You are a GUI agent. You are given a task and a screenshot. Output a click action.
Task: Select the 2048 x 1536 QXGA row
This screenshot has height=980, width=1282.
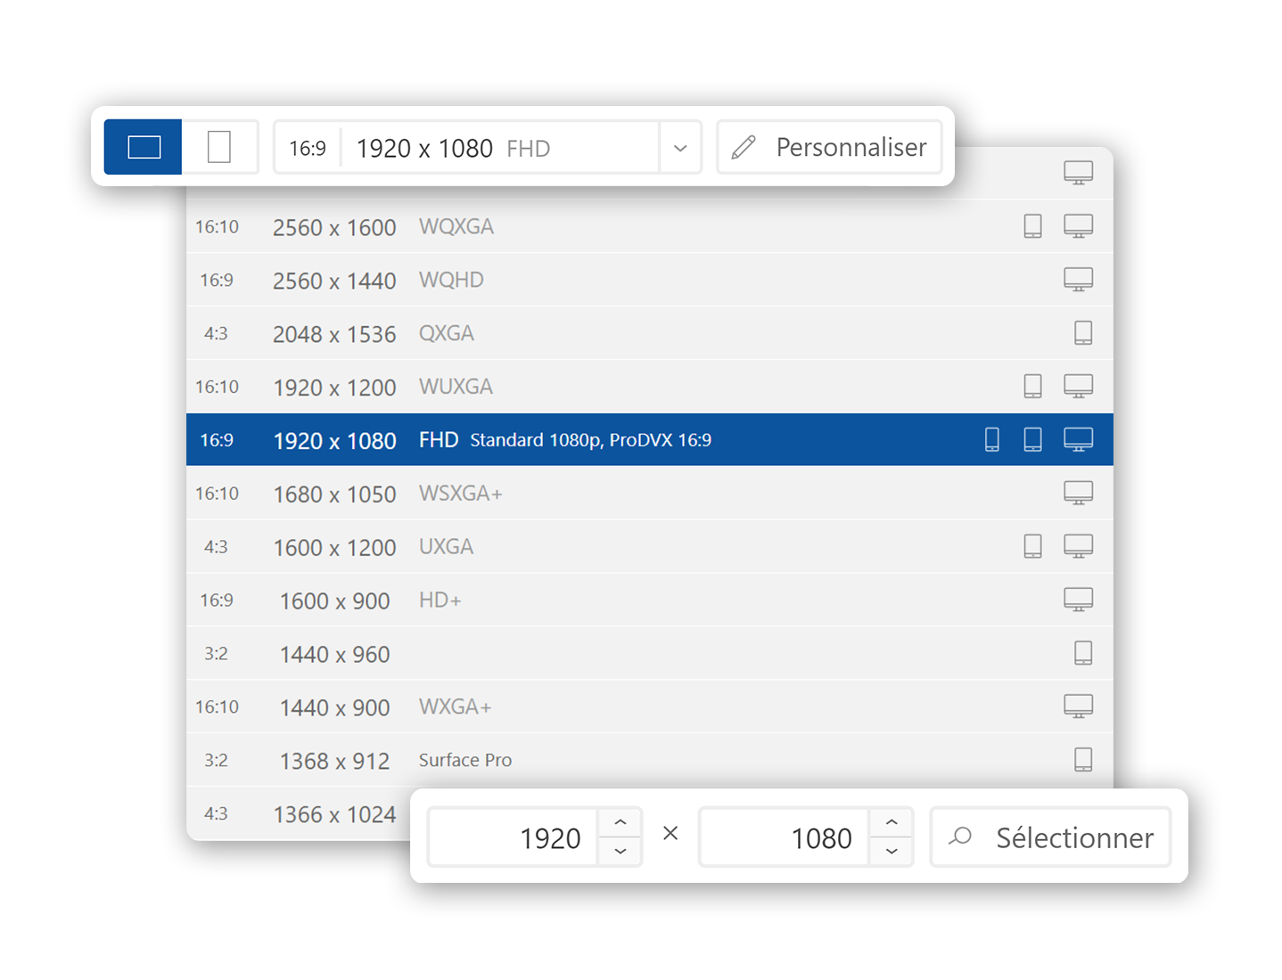tap(649, 333)
